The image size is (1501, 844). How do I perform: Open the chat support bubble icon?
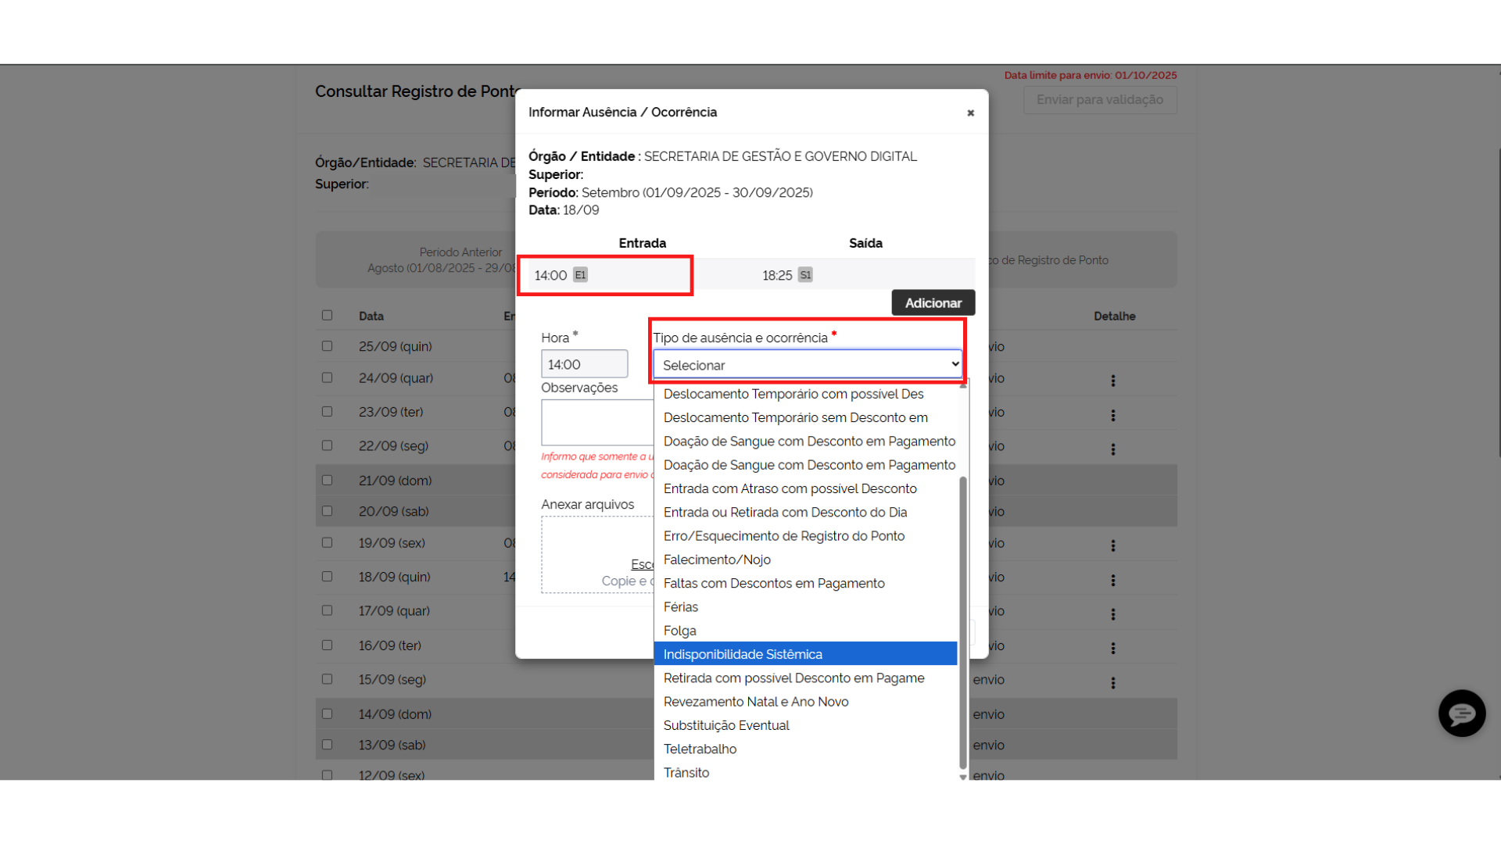point(1461,713)
